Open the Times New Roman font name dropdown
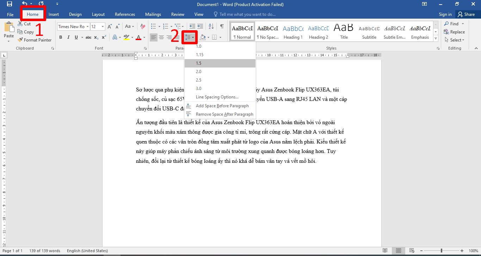The width and height of the screenshot is (481, 256). (87, 27)
